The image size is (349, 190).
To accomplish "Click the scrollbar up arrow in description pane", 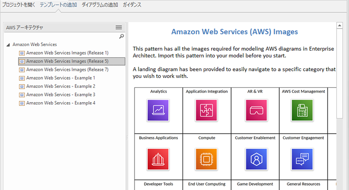I will click(x=339, y=26).
